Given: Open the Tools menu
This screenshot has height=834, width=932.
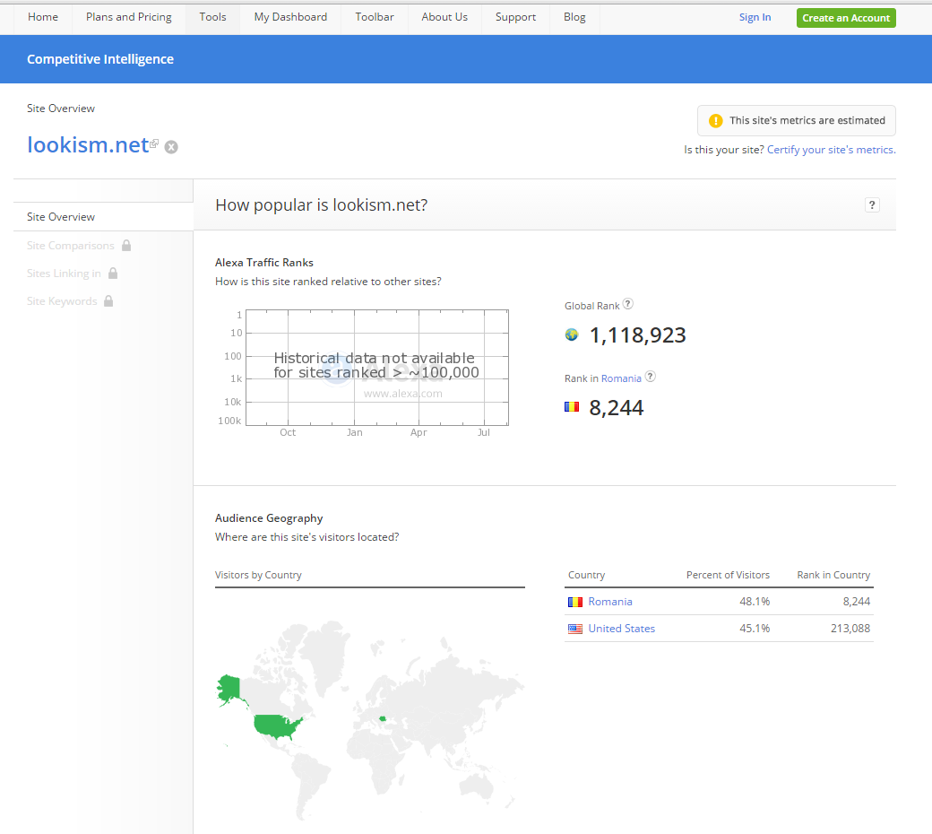Looking at the screenshot, I should [212, 17].
